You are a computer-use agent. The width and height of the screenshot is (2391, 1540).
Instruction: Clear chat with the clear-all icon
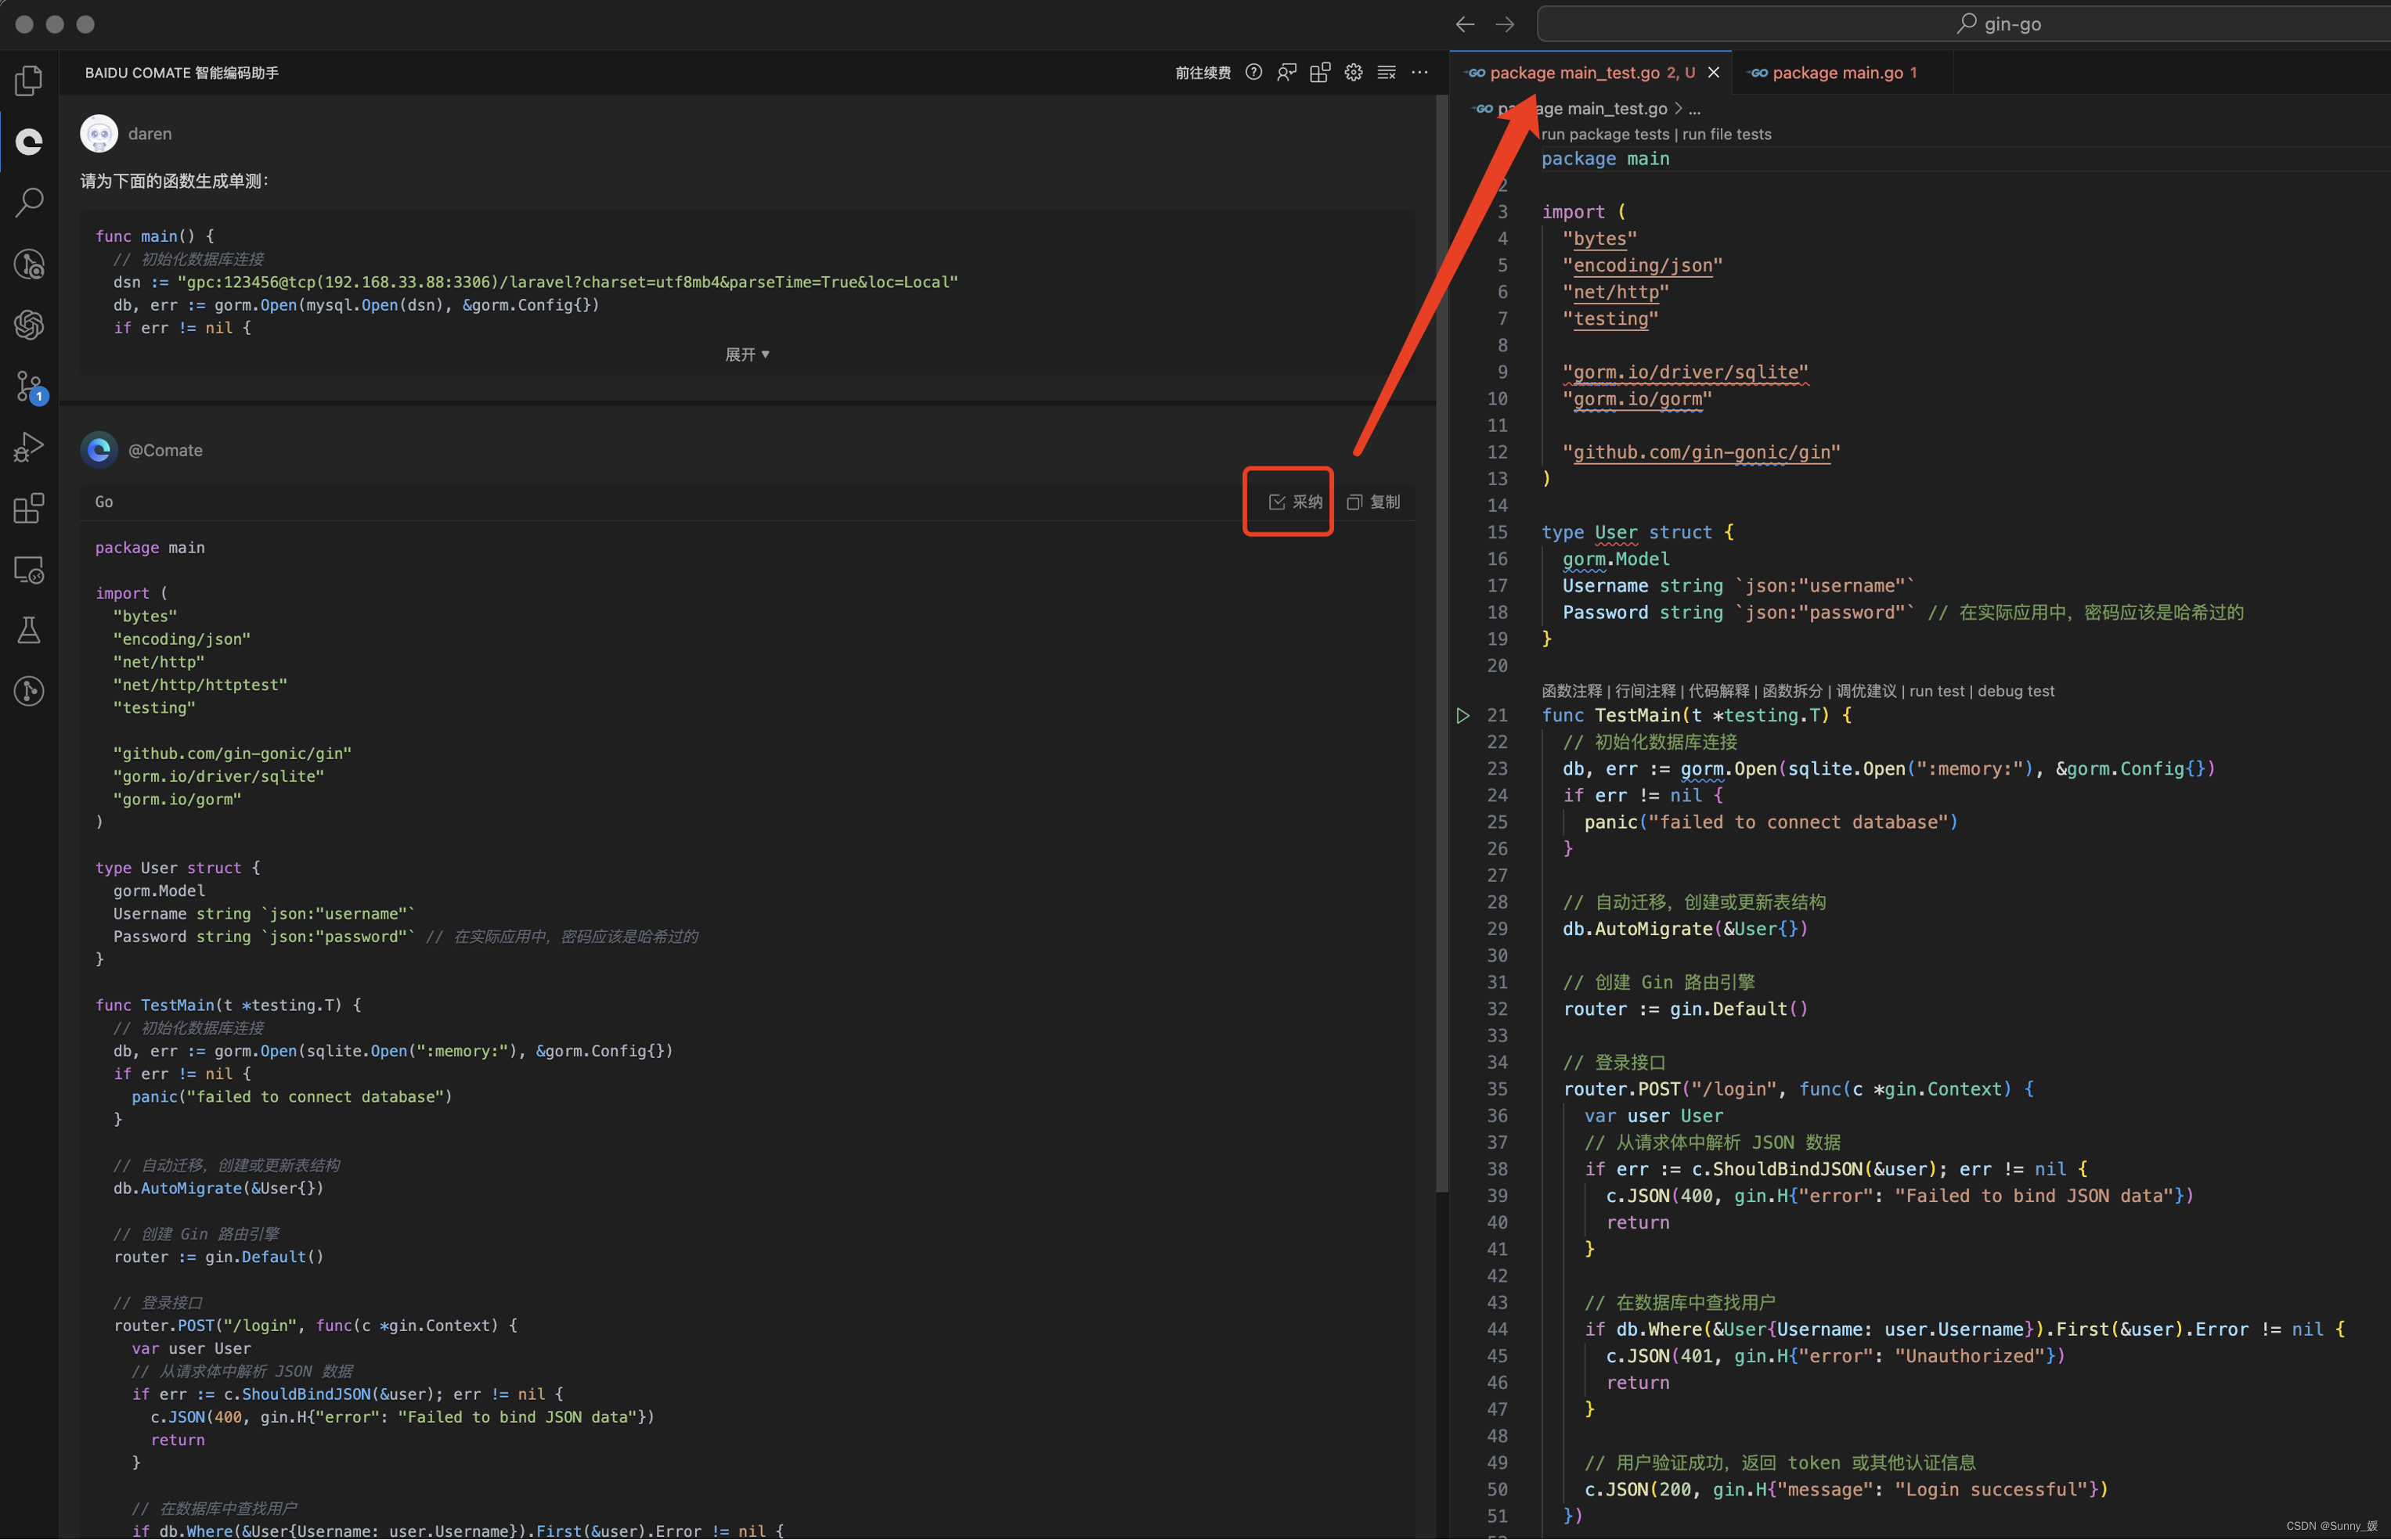coord(1387,72)
